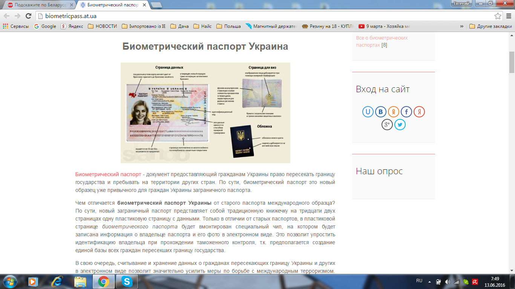The height and width of the screenshot is (289, 515).
Task: Open Skype from the taskbar
Action: click(x=127, y=281)
